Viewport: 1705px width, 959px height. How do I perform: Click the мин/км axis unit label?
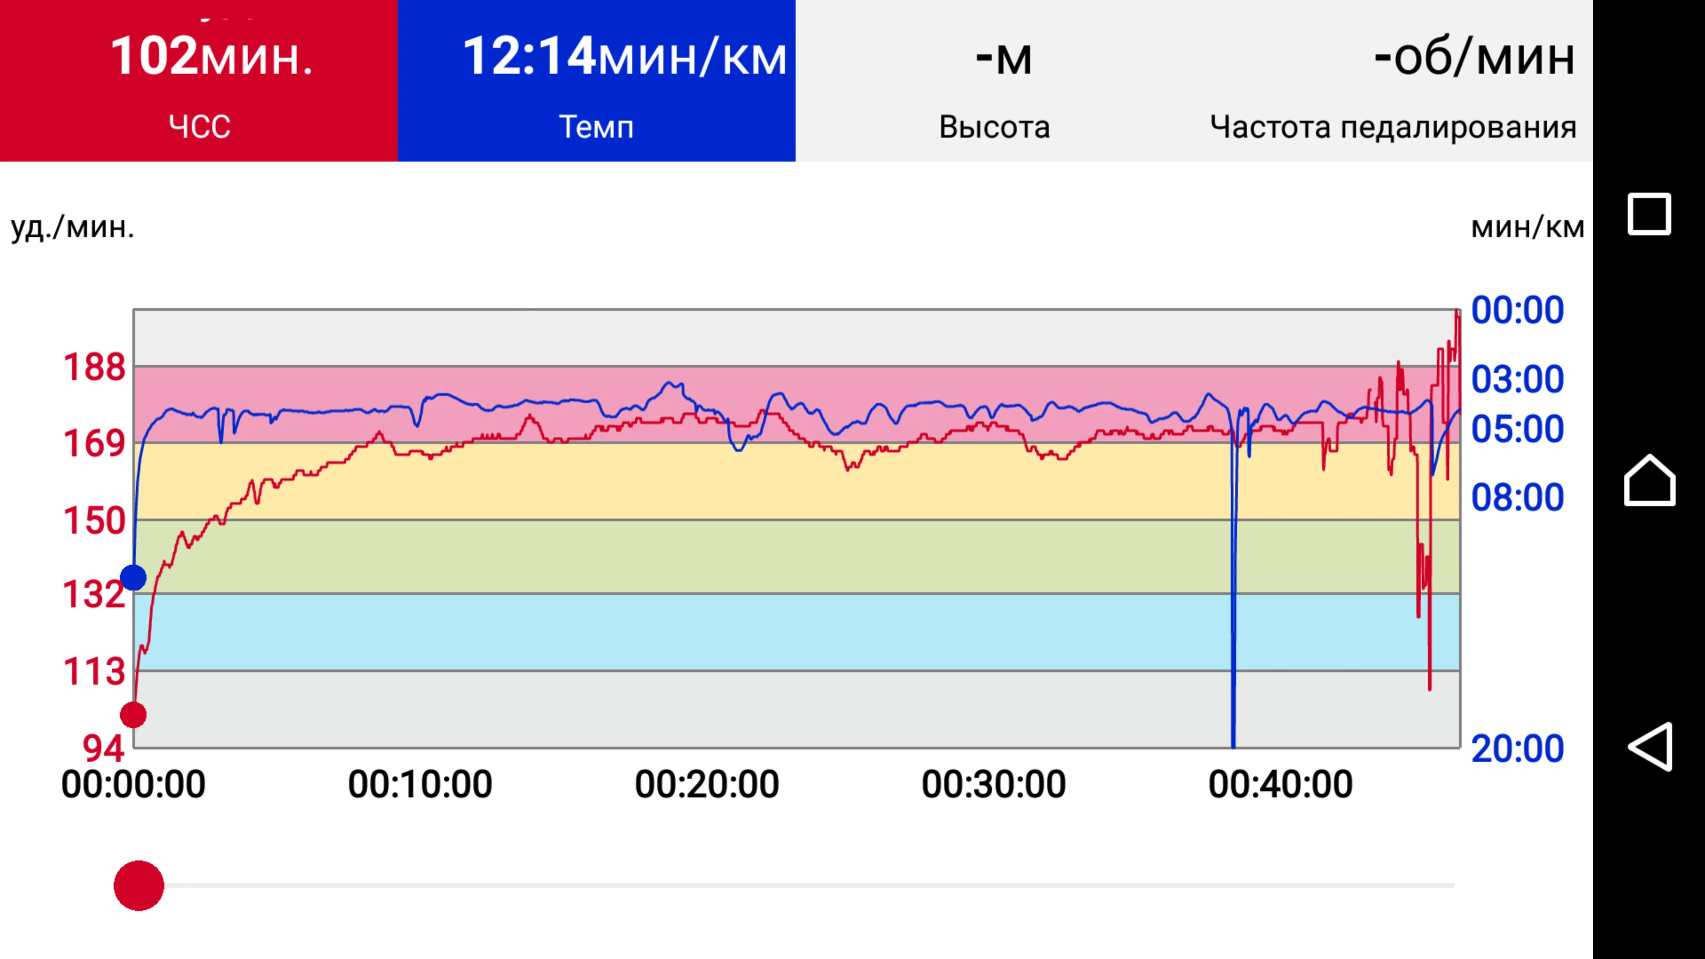pyautogui.click(x=1527, y=227)
